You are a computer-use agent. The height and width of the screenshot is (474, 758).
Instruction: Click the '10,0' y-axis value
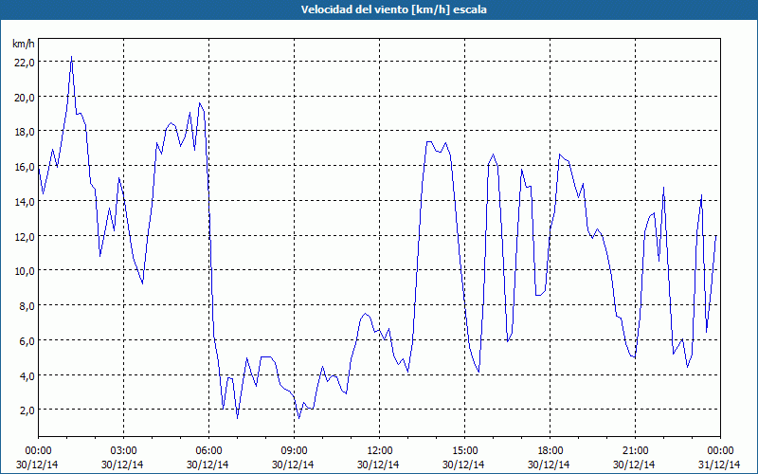(x=25, y=271)
